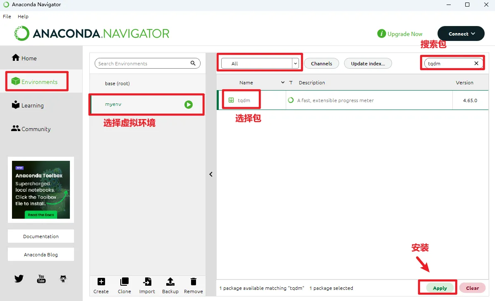Click the Update index... button
Viewport: 495px width, 301px height.
click(x=368, y=63)
